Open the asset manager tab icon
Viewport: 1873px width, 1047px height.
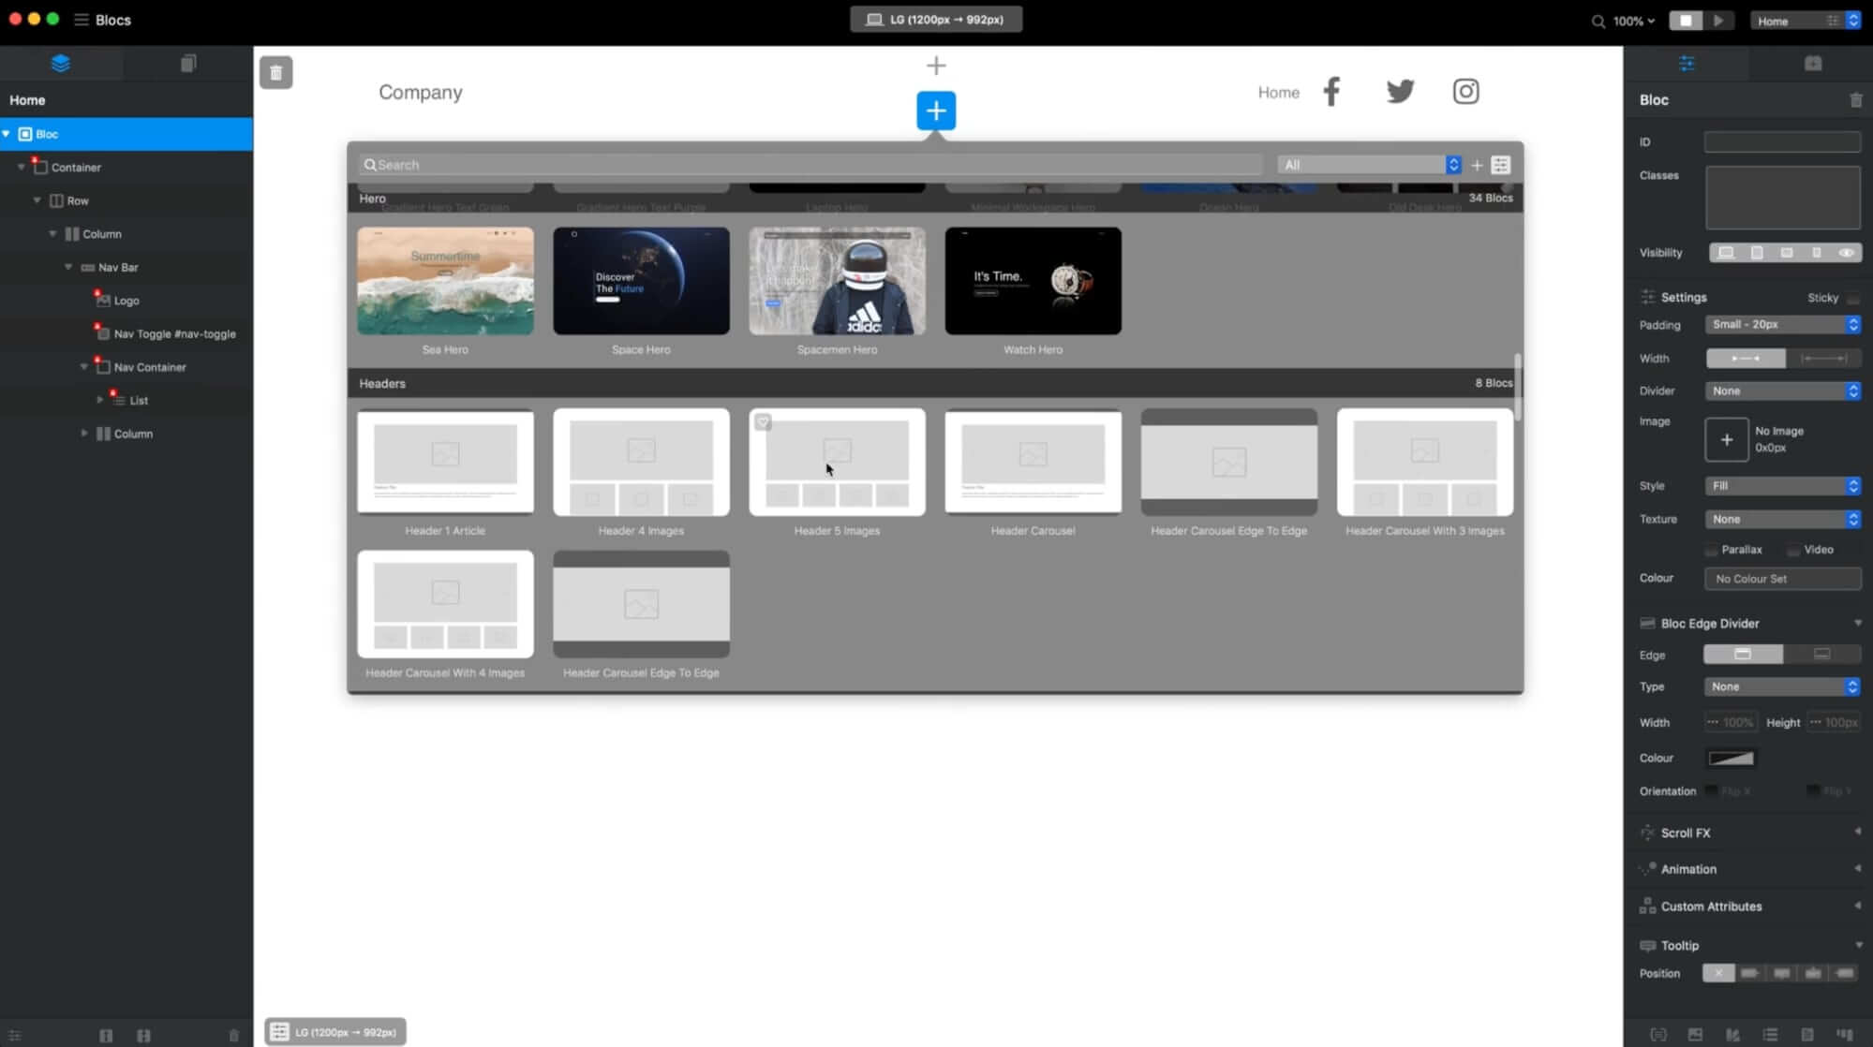[x=1813, y=64]
